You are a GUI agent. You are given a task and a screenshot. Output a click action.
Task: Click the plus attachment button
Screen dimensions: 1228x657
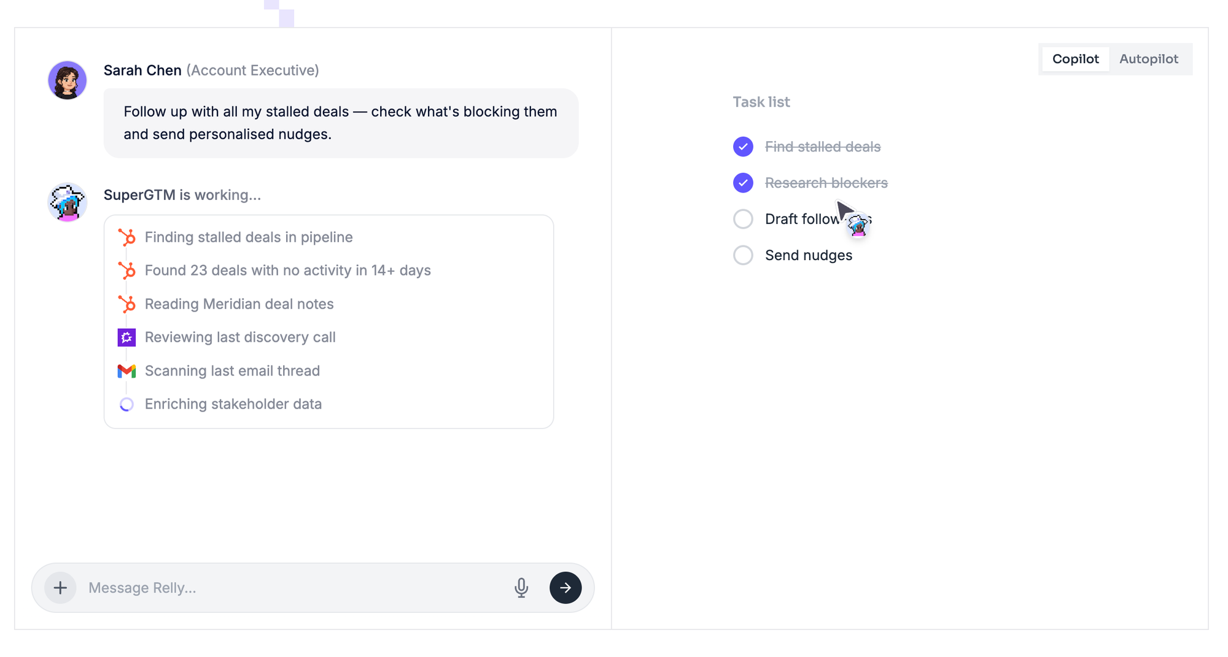pos(60,588)
